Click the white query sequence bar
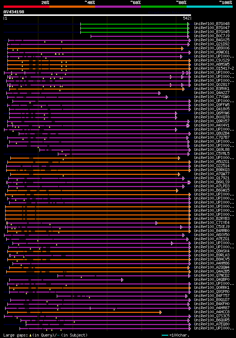This screenshot has height=338, width=236. (x=97, y=15)
